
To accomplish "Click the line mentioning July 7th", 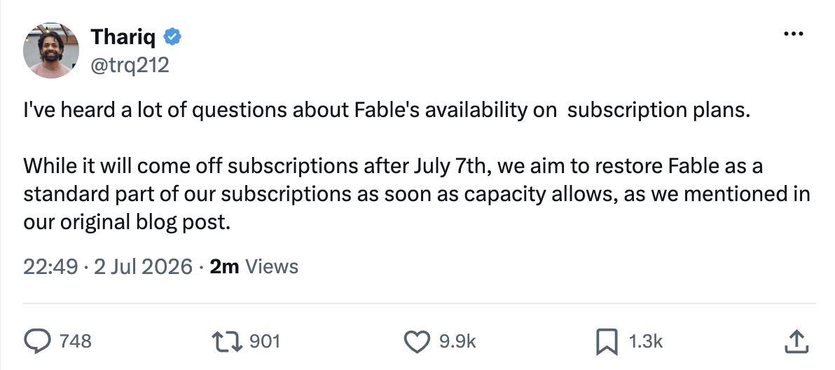I will 393,166.
